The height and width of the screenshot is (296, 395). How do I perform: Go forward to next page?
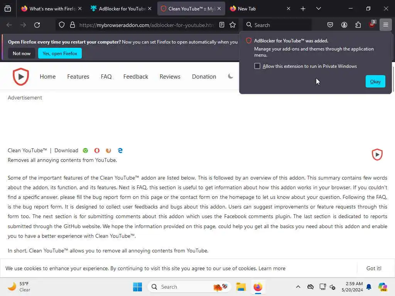click(23, 25)
